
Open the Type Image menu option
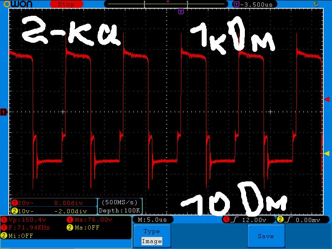pos(152,236)
